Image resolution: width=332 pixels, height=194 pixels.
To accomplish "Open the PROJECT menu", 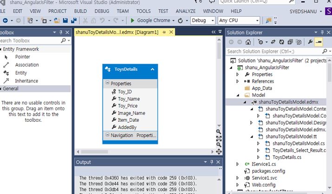I will 58,11.
